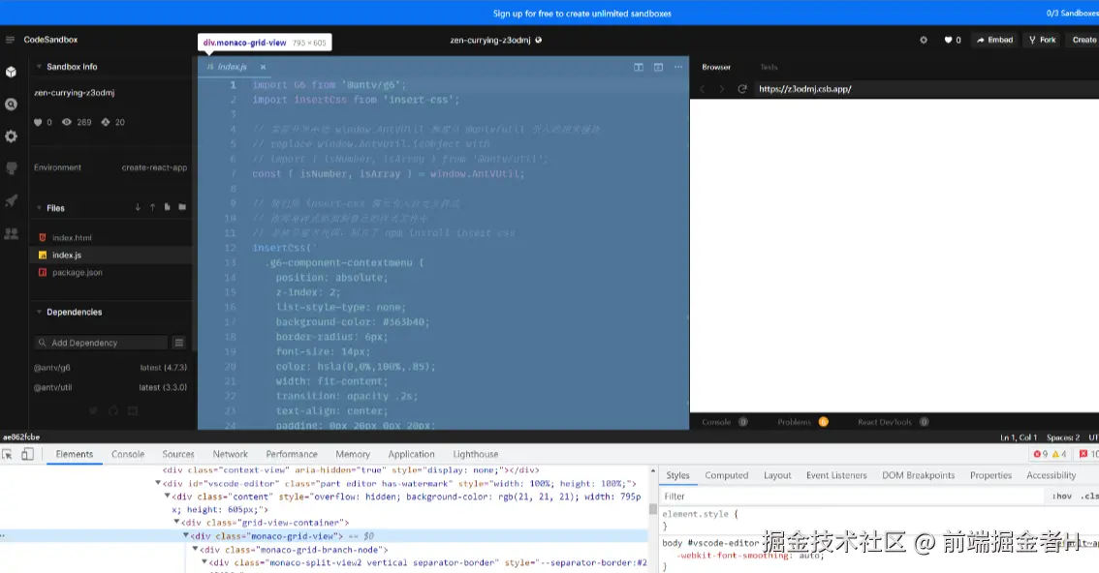Create a new file in Files
Screen dimensions: 1099x573
[x=167, y=208]
